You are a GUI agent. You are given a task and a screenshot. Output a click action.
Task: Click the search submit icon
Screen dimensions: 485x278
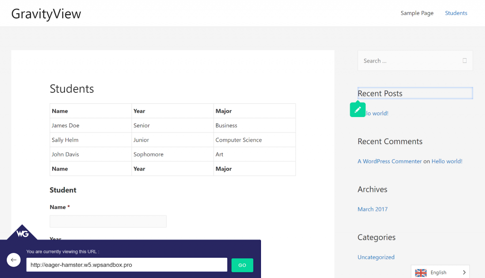(x=464, y=61)
